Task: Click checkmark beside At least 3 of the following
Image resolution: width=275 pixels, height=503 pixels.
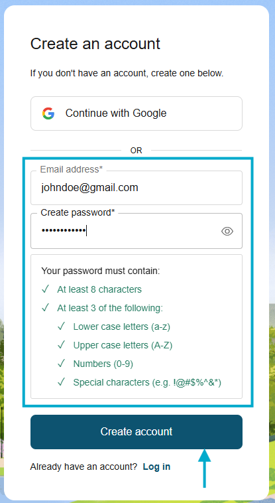Action: pyautogui.click(x=45, y=308)
